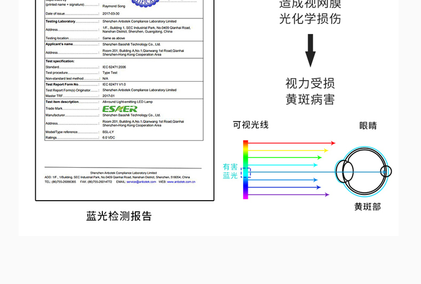Click the 蓝光检测报告 caption
The height and width of the screenshot is (284, 421).
coord(119,216)
